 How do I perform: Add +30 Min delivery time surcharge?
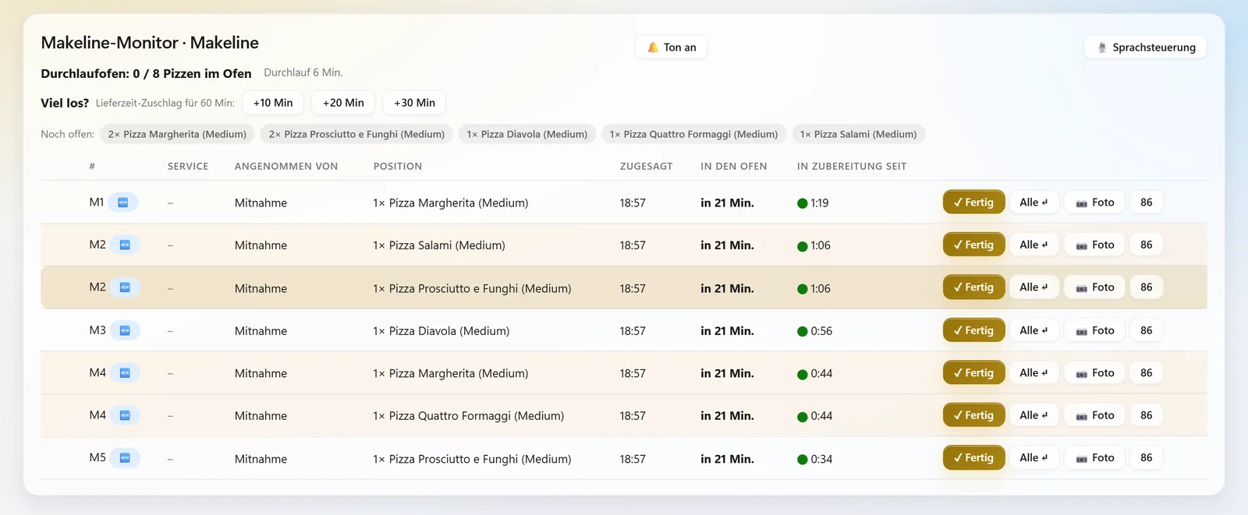pyautogui.click(x=414, y=103)
